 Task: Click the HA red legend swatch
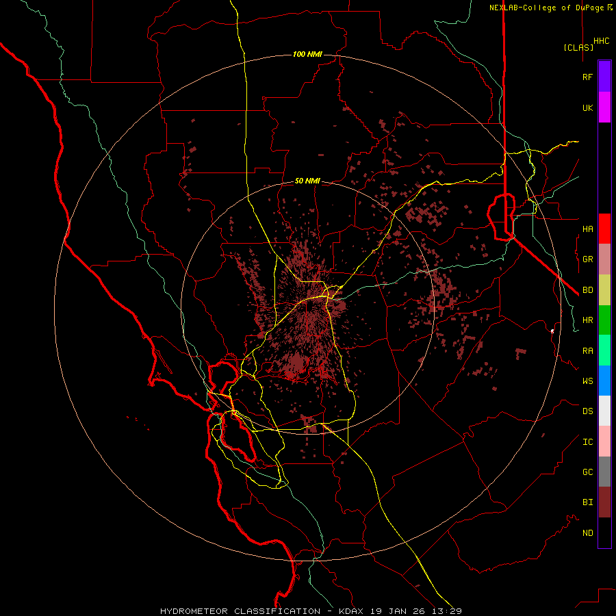tap(604, 229)
